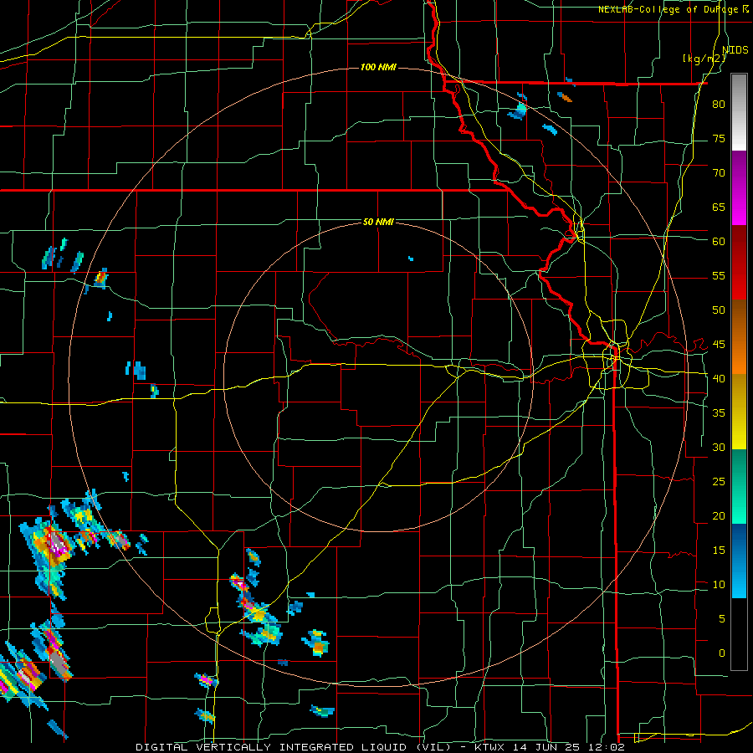753x753 pixels.
Task: Click the 10 value on the color scale
Action: tap(719, 585)
